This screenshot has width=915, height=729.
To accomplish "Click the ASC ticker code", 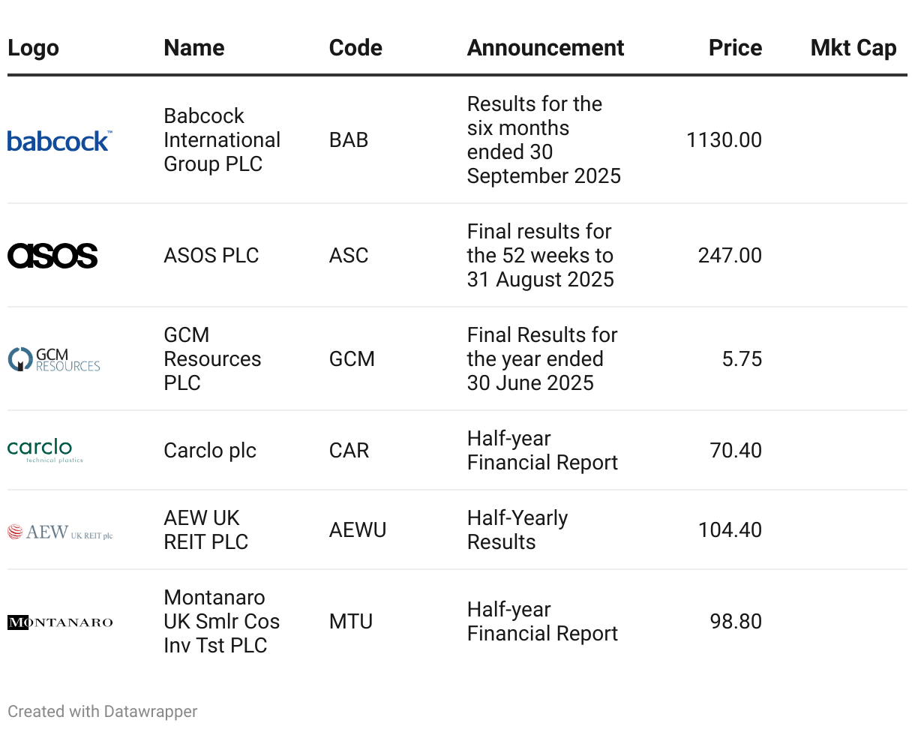I will coord(349,256).
